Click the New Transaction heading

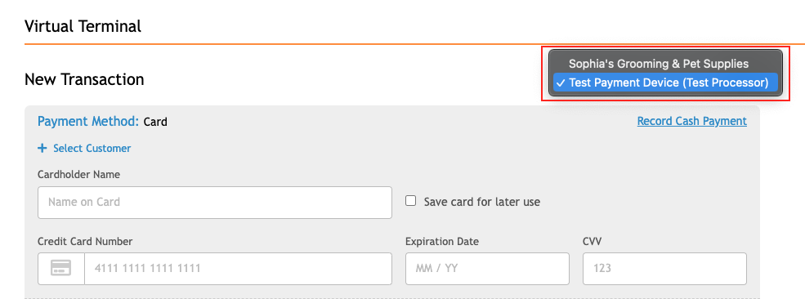point(84,79)
